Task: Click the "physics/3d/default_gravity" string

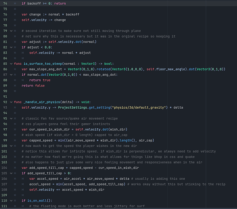Action: pyautogui.click(x=139, y=107)
